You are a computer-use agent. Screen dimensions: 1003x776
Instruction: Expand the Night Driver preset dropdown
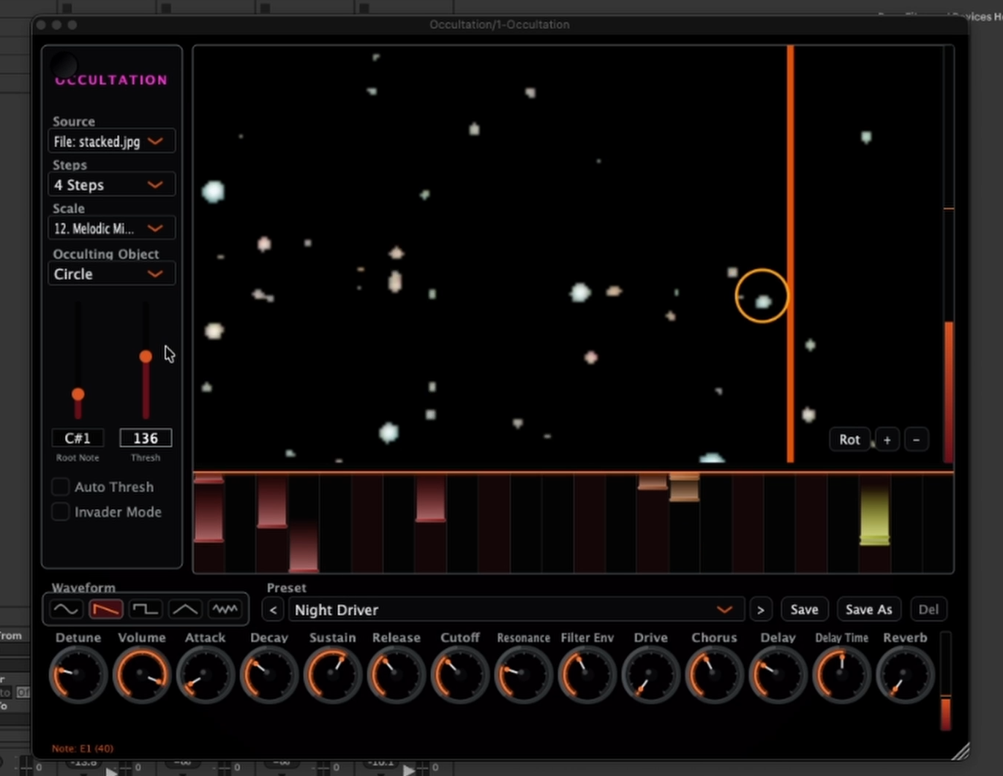(516, 609)
